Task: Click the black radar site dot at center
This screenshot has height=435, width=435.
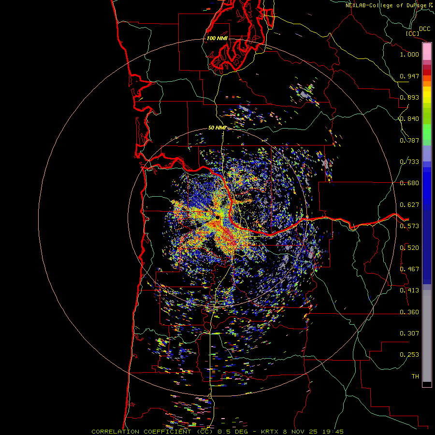Action: click(217, 217)
